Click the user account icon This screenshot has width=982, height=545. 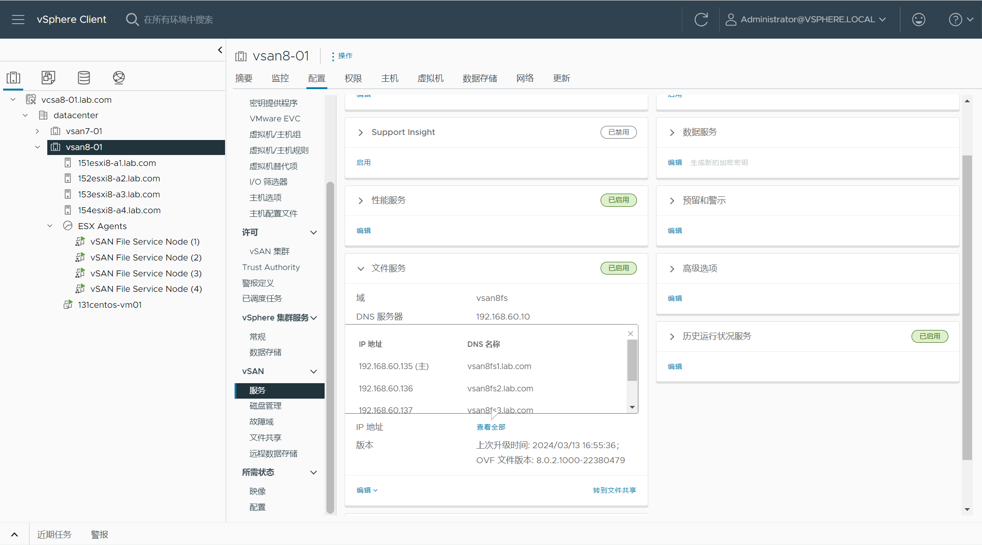(x=731, y=20)
